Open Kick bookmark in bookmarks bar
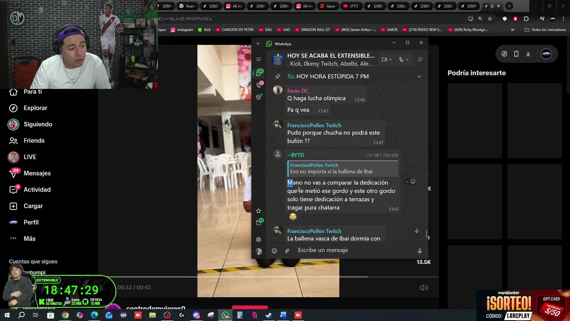 (204, 30)
